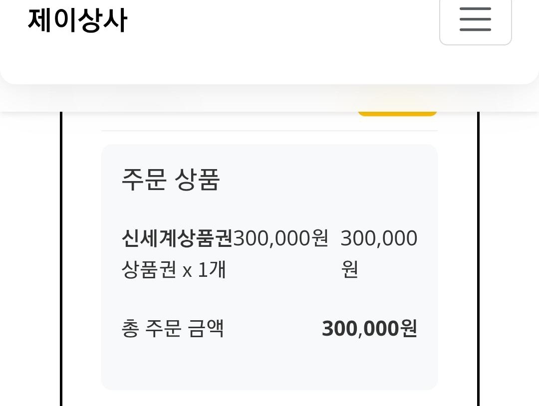Select the 주문 상품 heading
The height and width of the screenshot is (406, 539).
click(x=171, y=180)
